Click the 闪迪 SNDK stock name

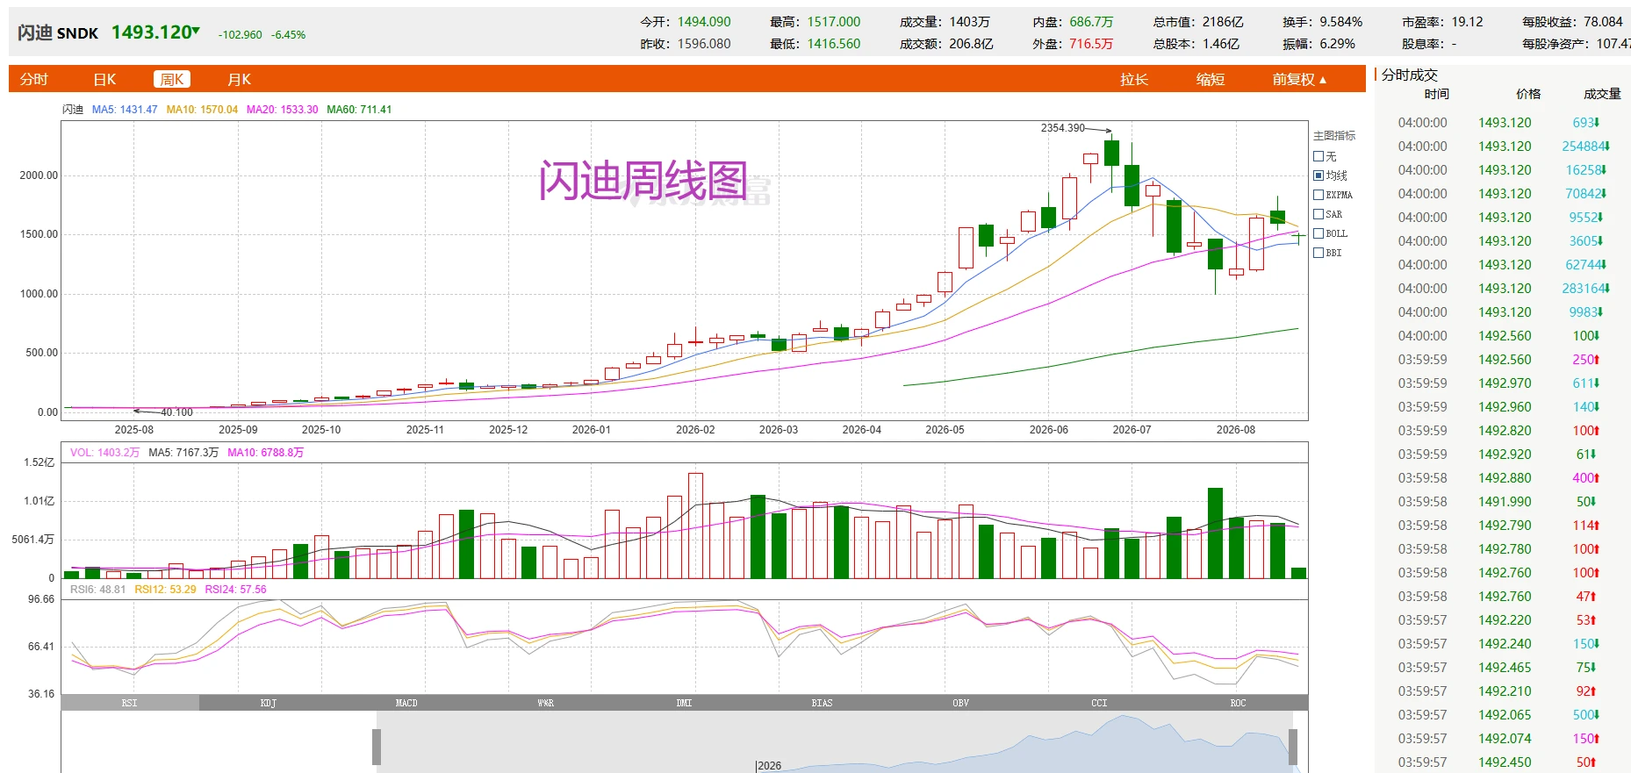58,33
